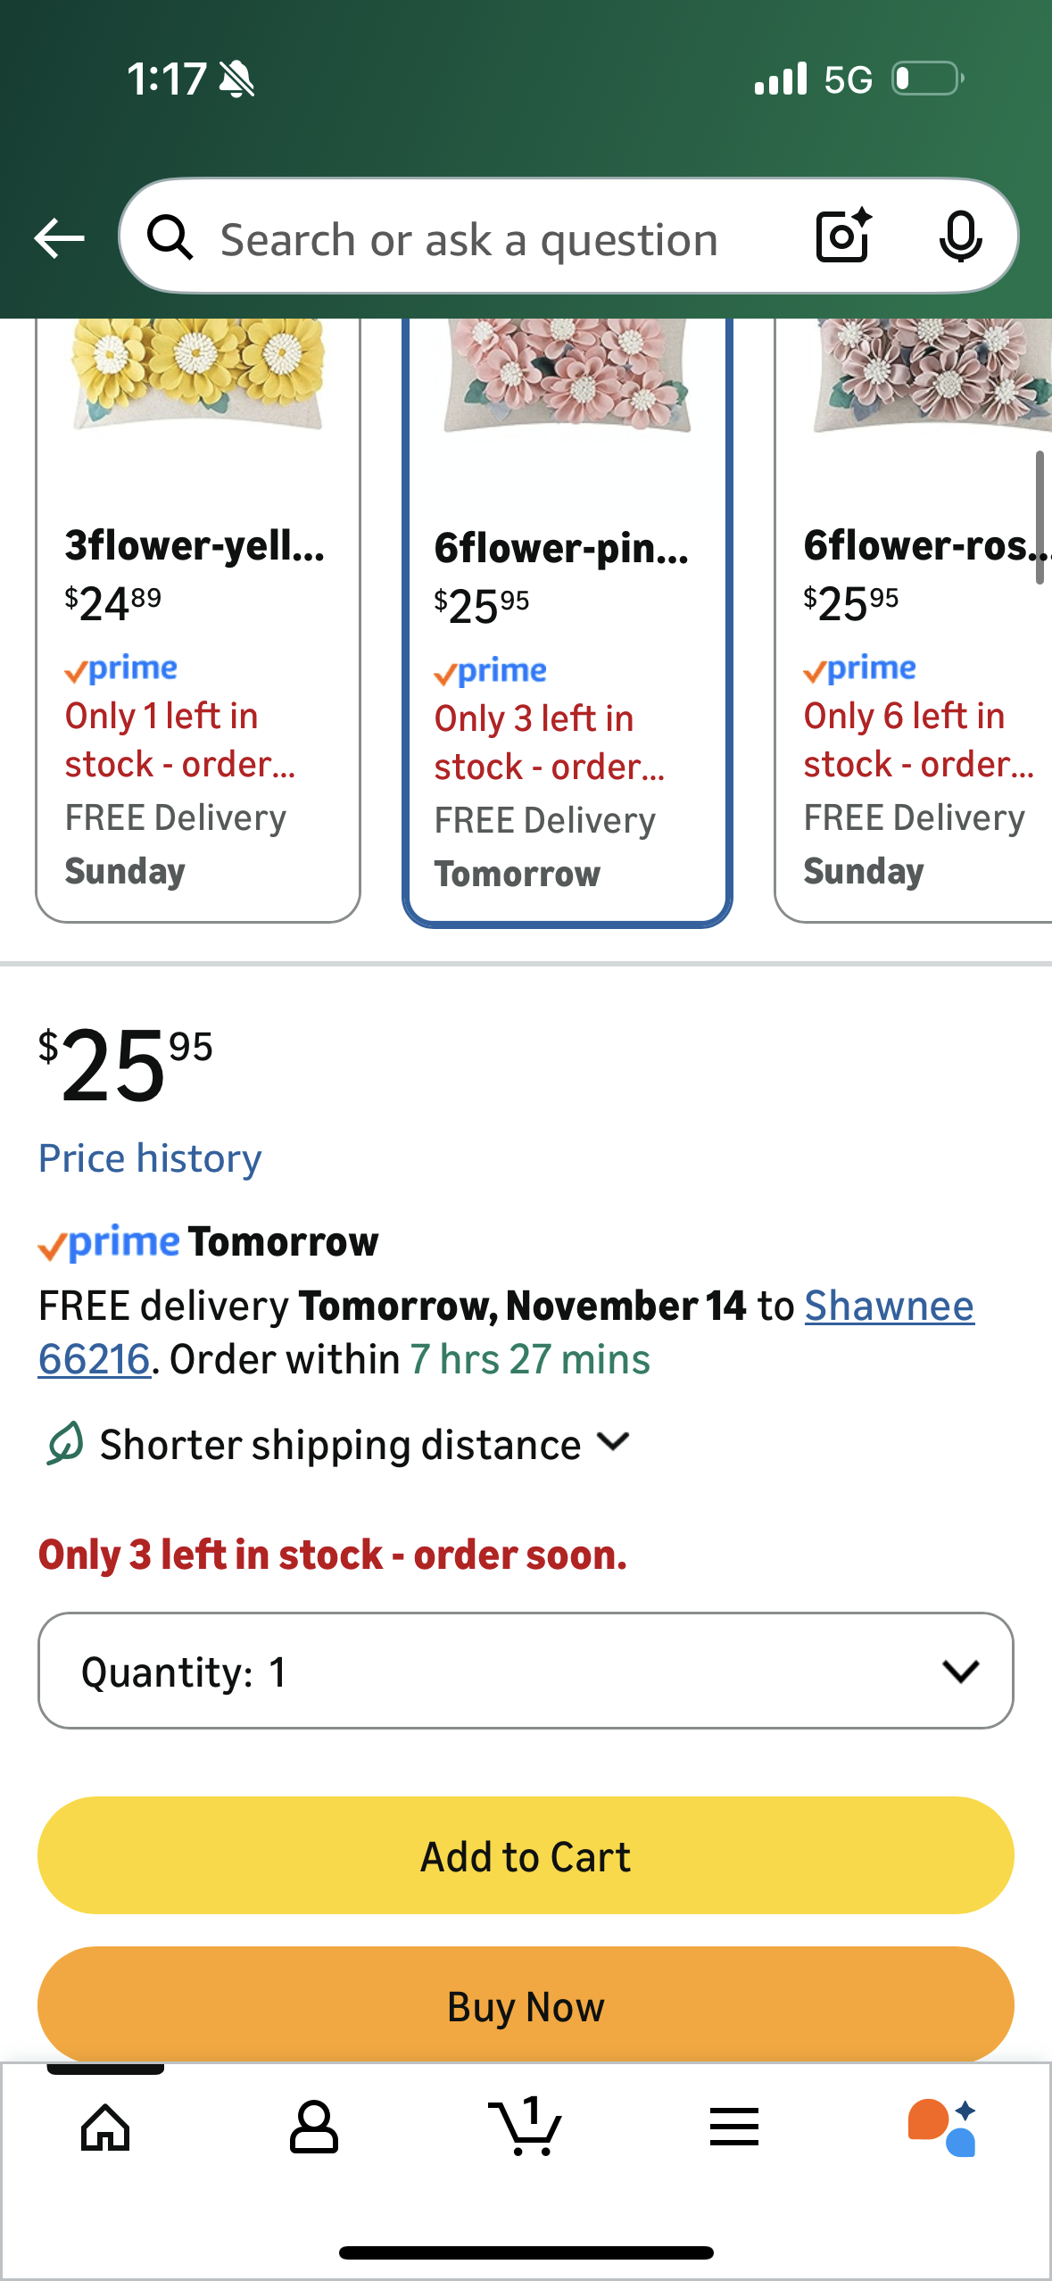The width and height of the screenshot is (1052, 2281).
Task: Tap the back arrow icon
Action: (59, 238)
